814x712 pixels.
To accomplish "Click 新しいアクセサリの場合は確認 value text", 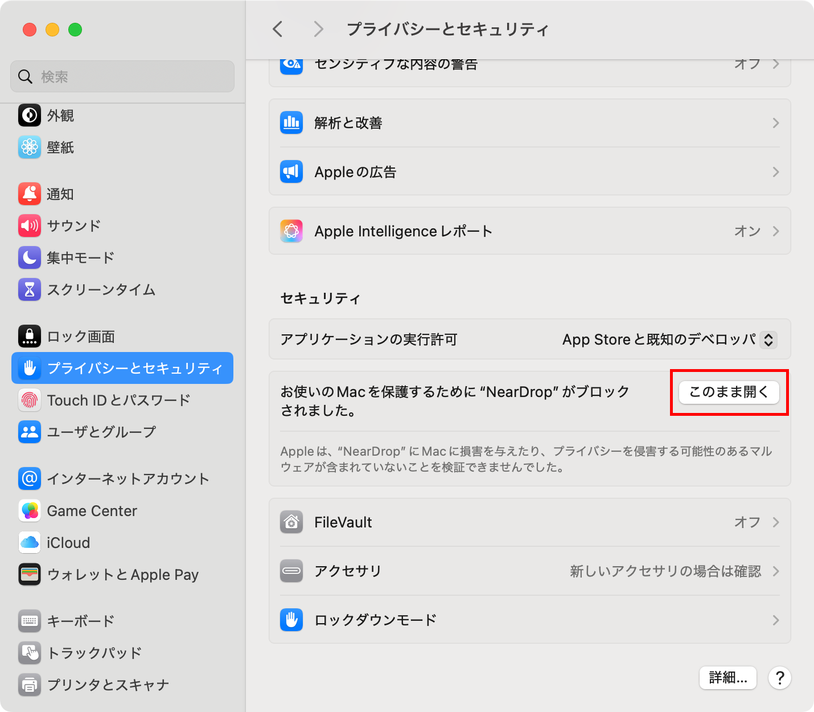I will point(665,571).
